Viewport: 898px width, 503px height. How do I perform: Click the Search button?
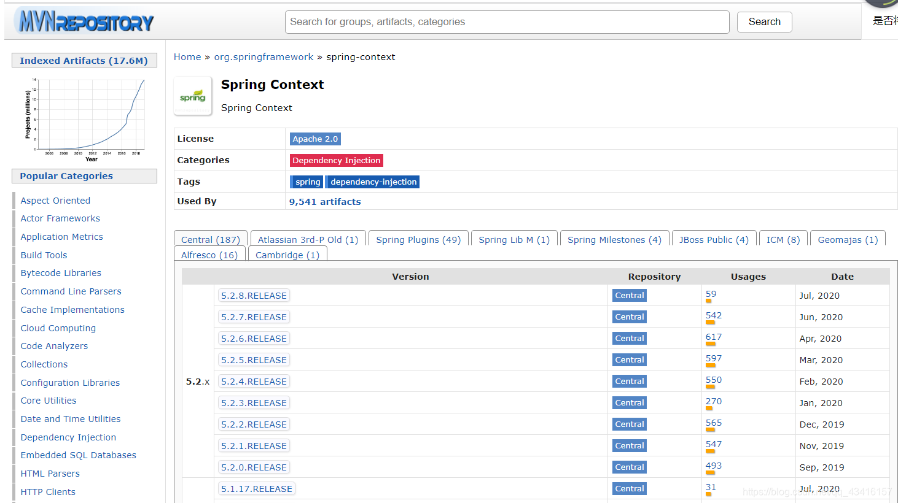(x=764, y=22)
